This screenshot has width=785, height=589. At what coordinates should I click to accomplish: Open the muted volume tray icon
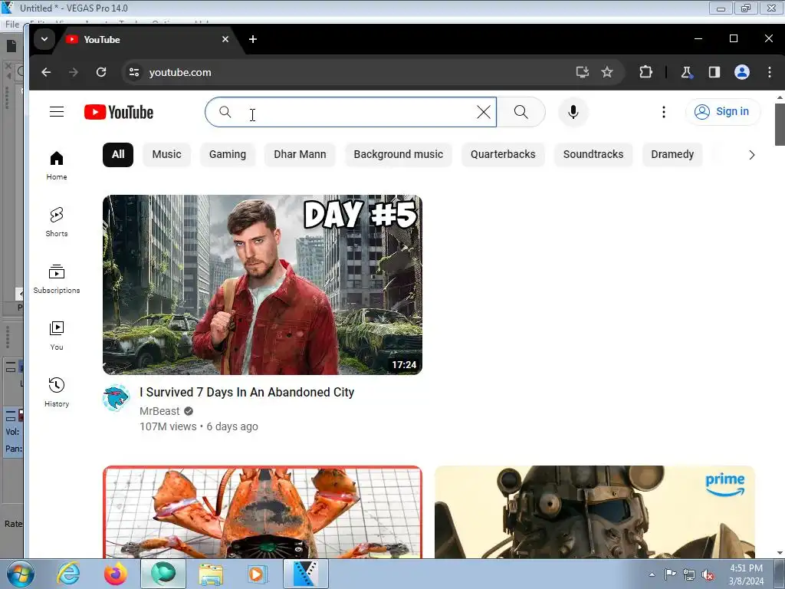[x=708, y=575]
